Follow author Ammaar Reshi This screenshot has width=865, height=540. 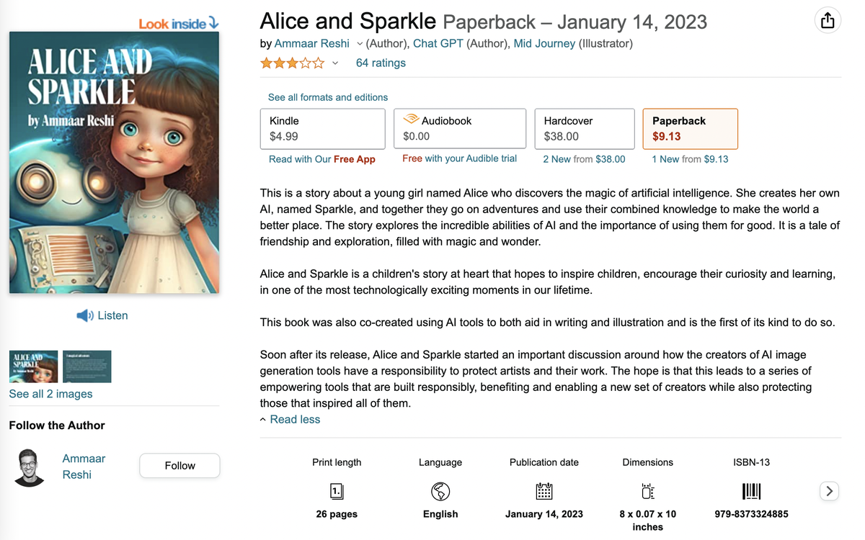179,465
